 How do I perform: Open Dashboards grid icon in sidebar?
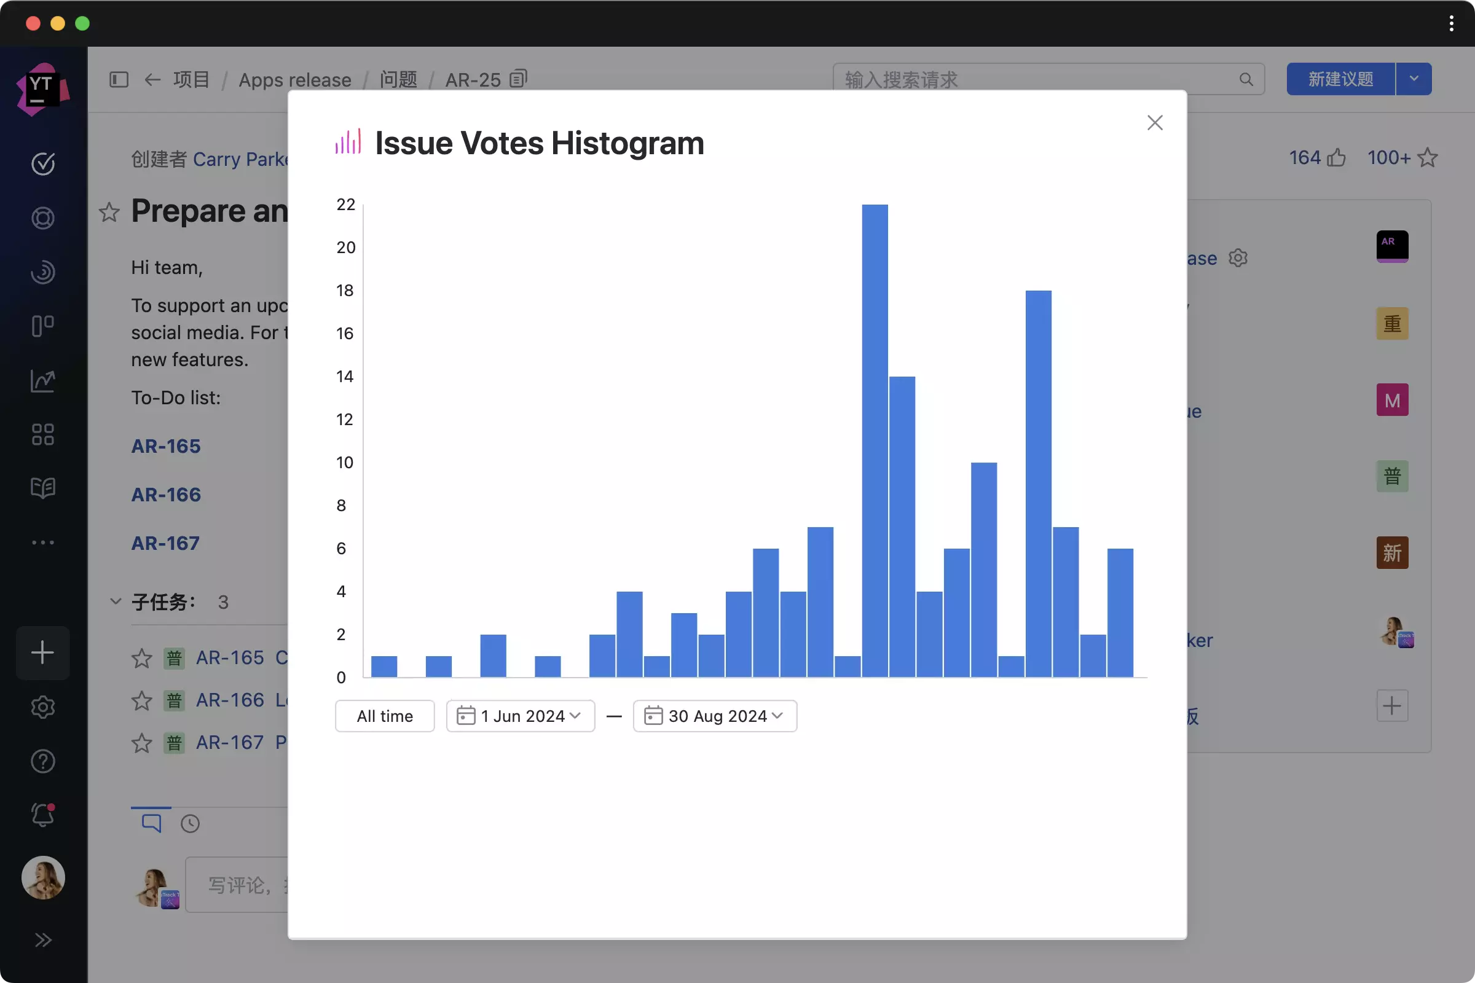click(42, 434)
